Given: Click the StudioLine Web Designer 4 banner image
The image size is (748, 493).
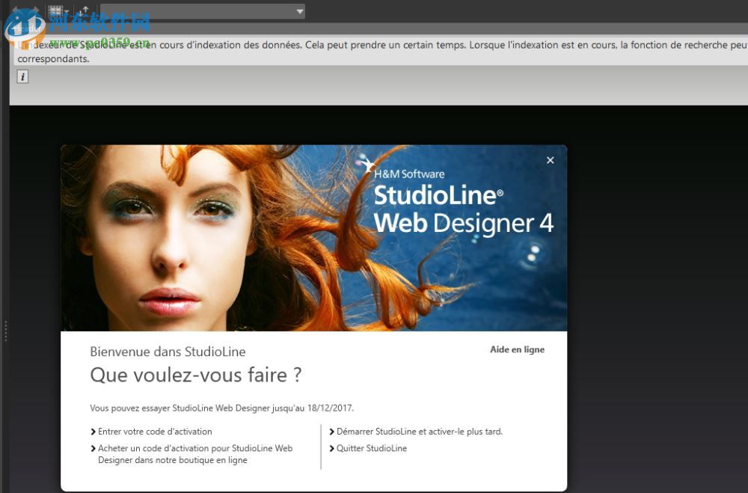Looking at the screenshot, I should 314,238.
